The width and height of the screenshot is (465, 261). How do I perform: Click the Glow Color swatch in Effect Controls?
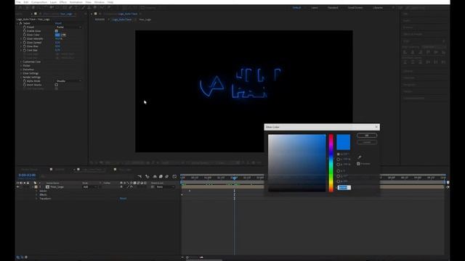(57, 35)
